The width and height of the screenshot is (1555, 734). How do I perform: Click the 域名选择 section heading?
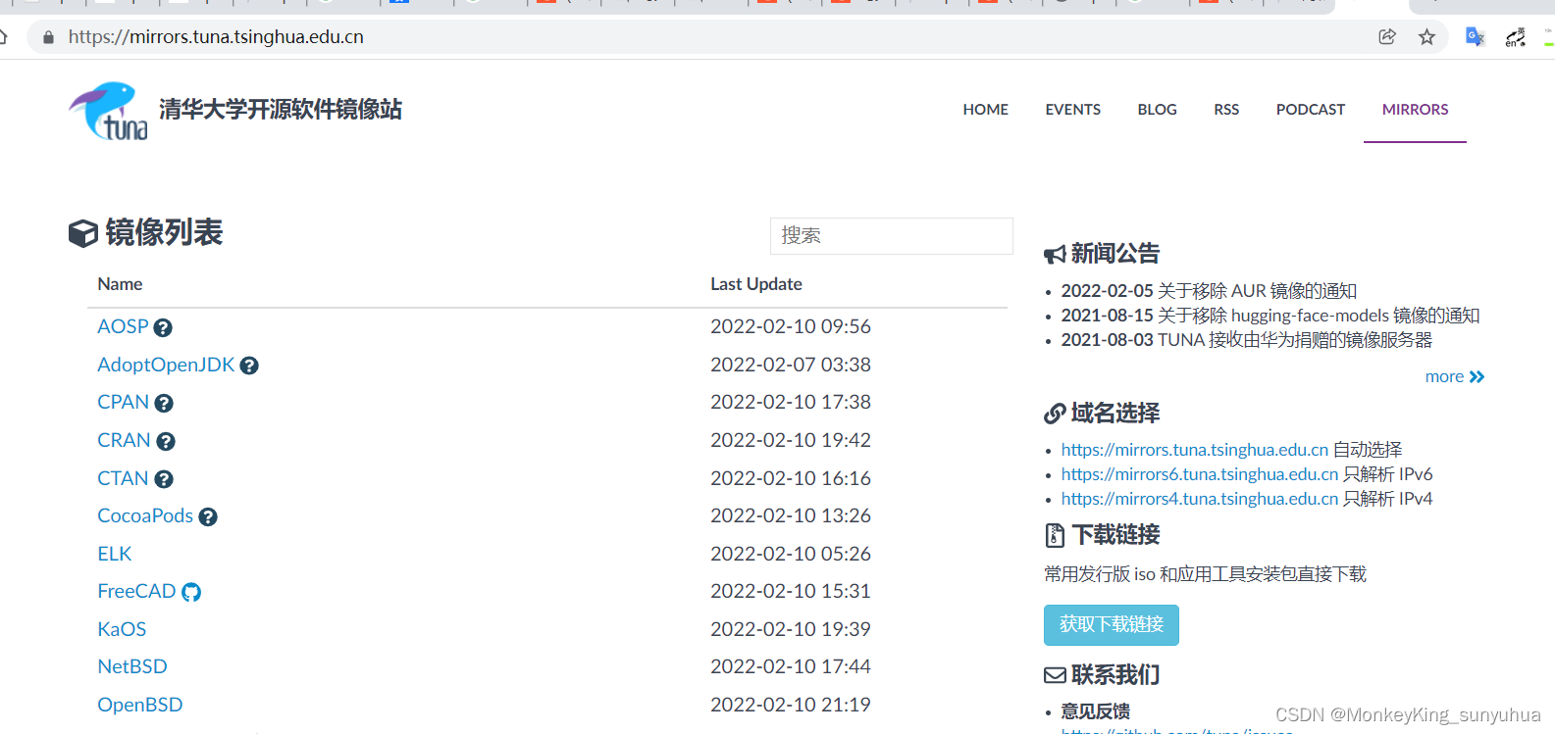(1102, 414)
